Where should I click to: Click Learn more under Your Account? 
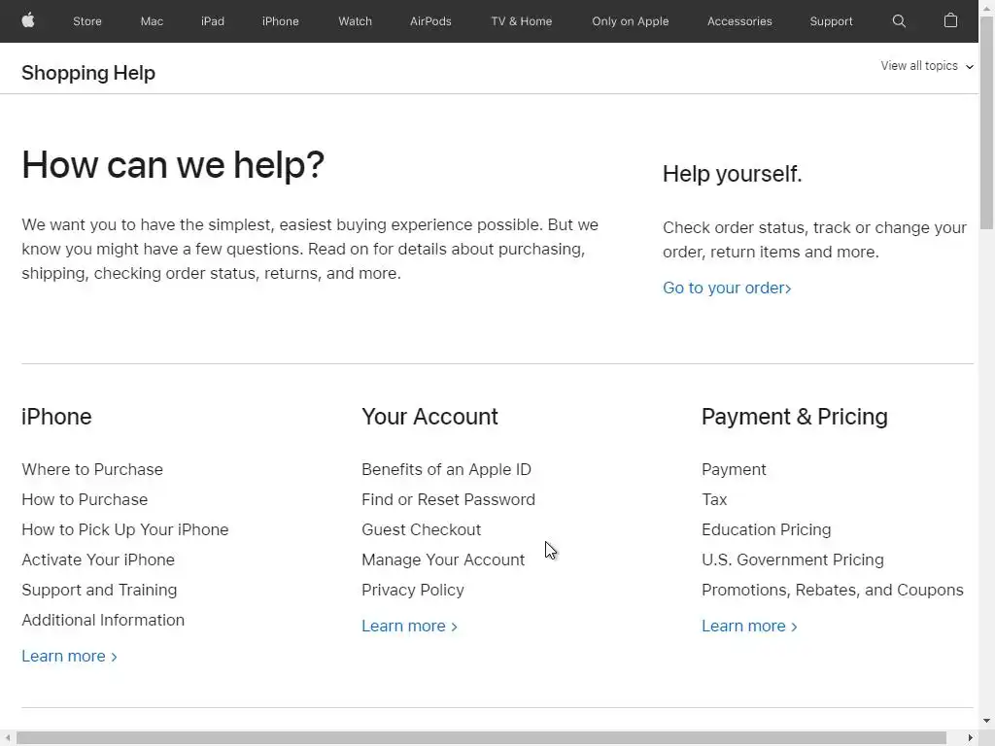click(x=409, y=627)
